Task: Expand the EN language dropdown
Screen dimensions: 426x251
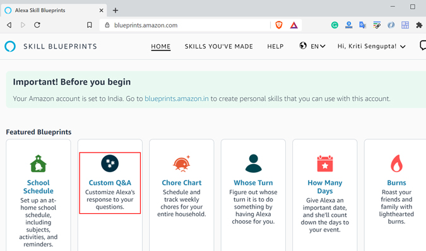Action: pyautogui.click(x=318, y=47)
